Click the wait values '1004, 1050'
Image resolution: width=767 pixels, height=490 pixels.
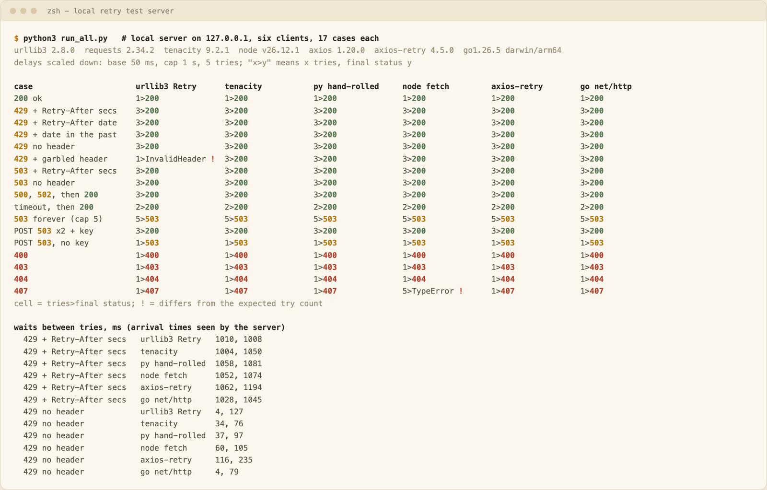pos(238,351)
